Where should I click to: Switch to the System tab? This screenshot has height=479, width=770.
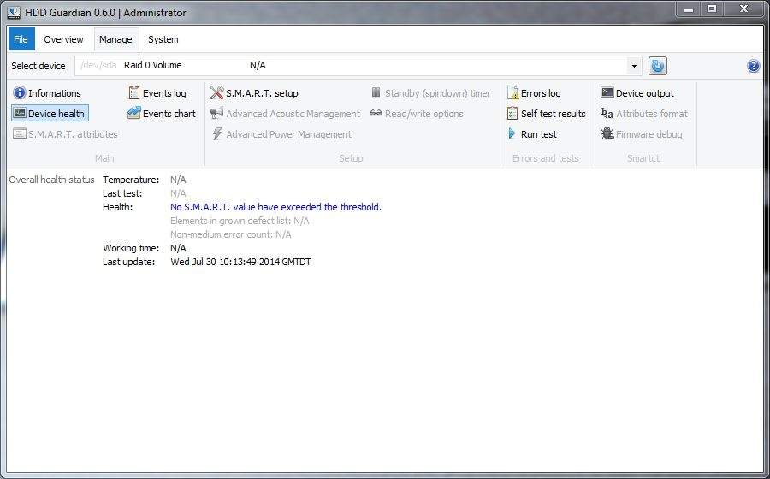(163, 39)
